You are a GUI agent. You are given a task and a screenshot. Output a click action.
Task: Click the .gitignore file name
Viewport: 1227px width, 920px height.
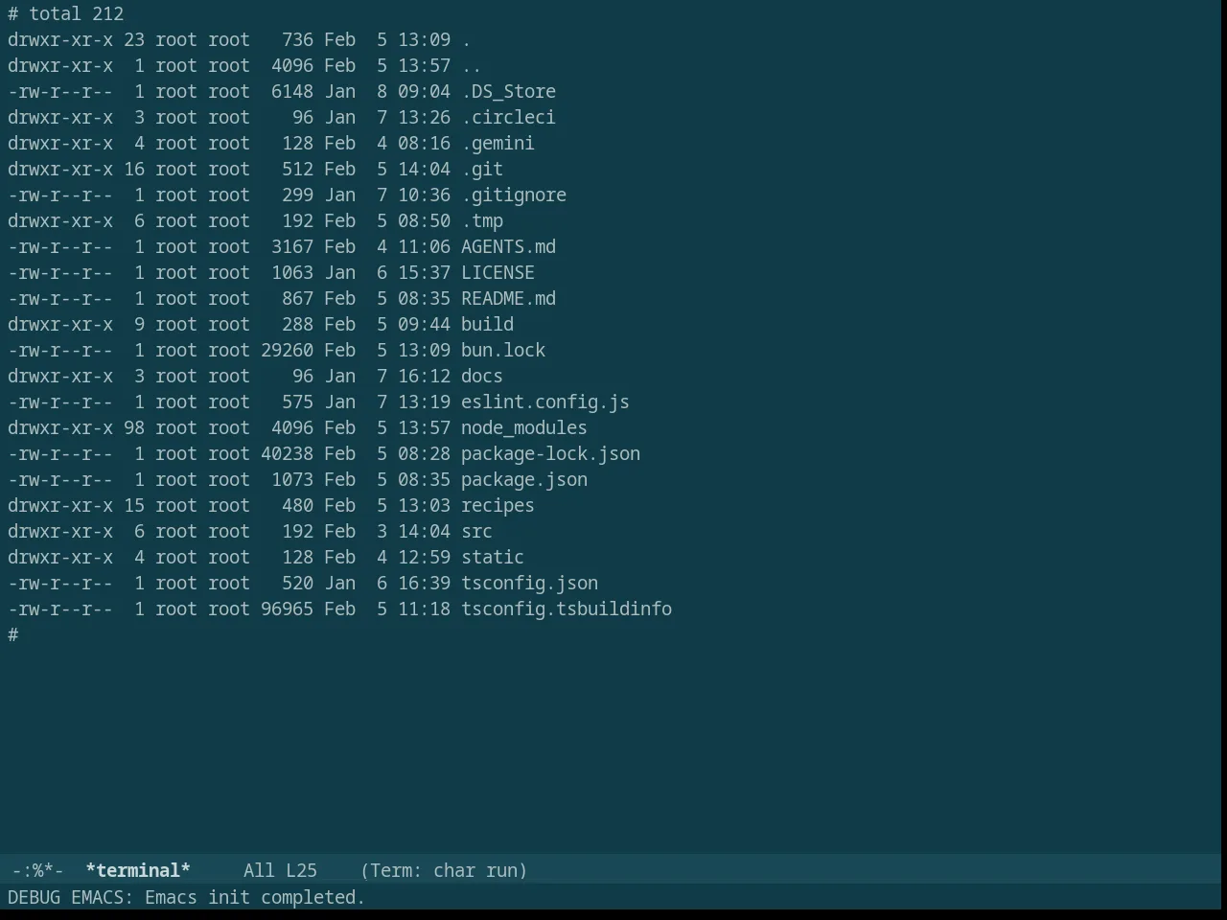[x=514, y=195]
